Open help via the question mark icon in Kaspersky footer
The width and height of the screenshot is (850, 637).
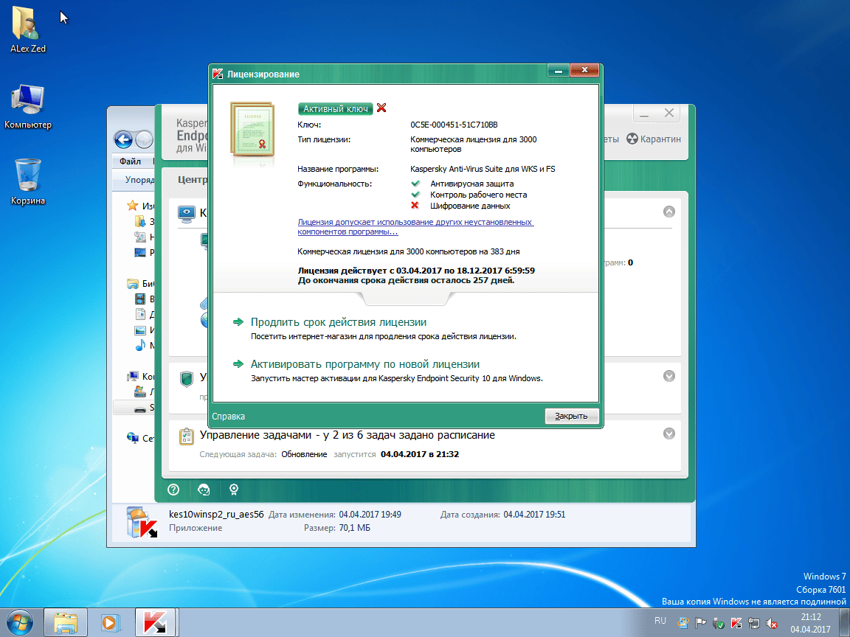pos(173,490)
